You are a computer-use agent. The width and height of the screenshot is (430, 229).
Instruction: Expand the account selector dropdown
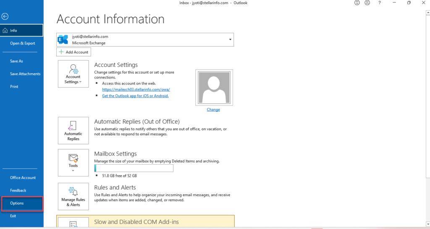click(x=230, y=39)
